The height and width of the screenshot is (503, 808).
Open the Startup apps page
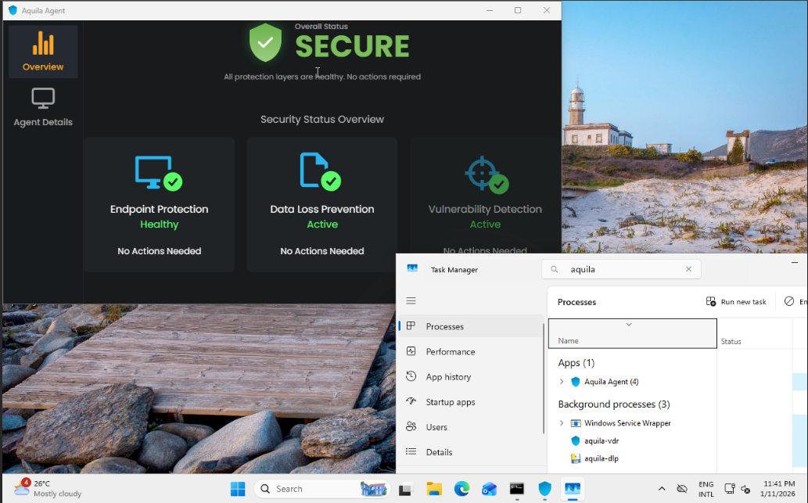[x=450, y=402]
